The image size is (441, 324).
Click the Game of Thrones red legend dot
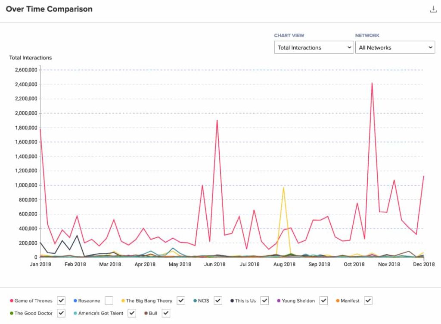point(11,301)
